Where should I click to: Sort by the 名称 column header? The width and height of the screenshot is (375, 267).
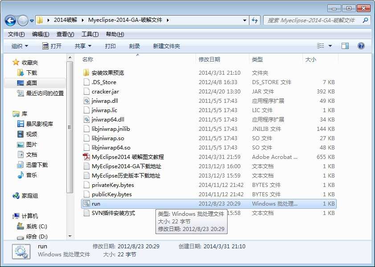pyautogui.click(x=88, y=59)
